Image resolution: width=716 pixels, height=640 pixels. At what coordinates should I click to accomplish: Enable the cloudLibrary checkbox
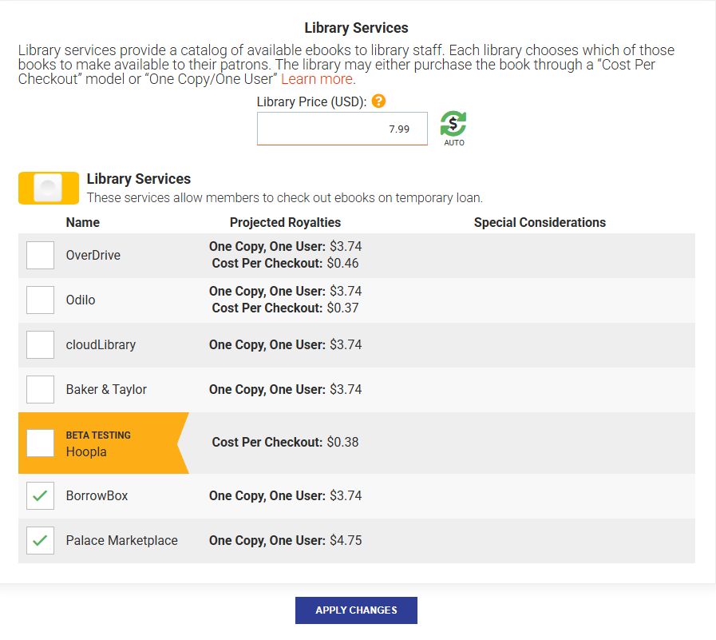(x=40, y=344)
